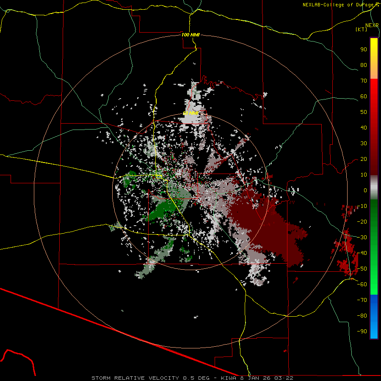The width and height of the screenshot is (381, 381).
Task: Pick the gray zero-velocity segment of color bar
Action: tap(374, 188)
